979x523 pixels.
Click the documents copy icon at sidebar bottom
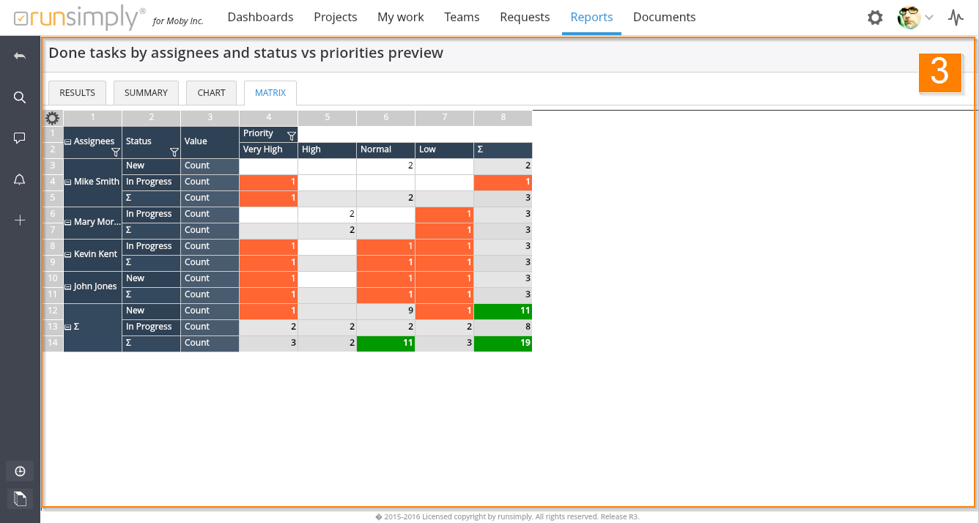click(20, 499)
